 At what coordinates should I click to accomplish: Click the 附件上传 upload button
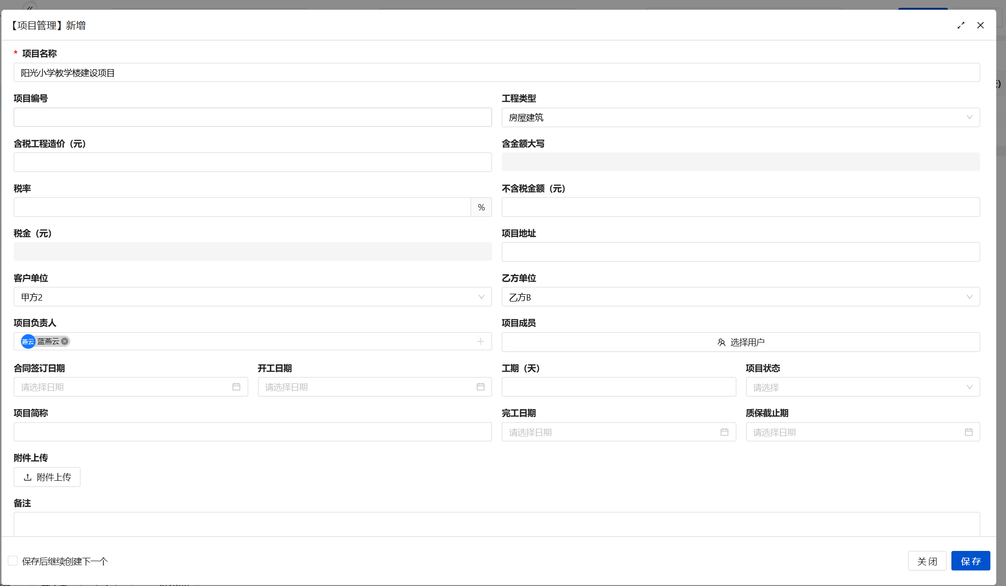[x=47, y=477]
